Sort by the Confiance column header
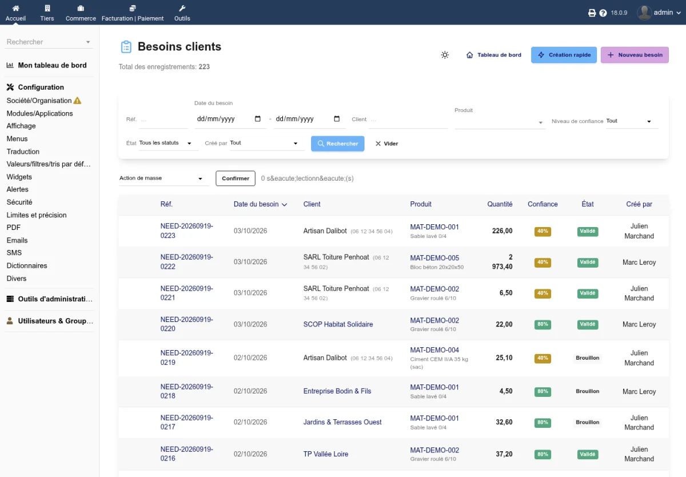686x477 pixels. click(543, 204)
